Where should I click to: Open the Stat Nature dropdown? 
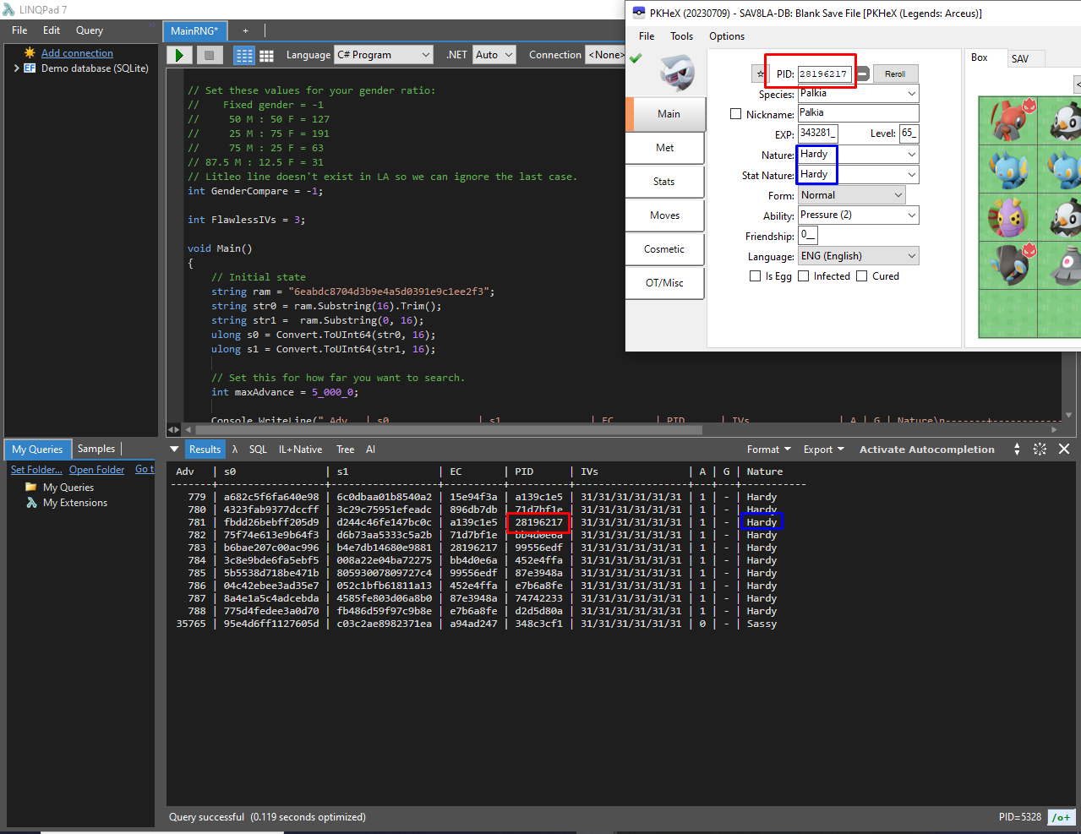tap(858, 175)
